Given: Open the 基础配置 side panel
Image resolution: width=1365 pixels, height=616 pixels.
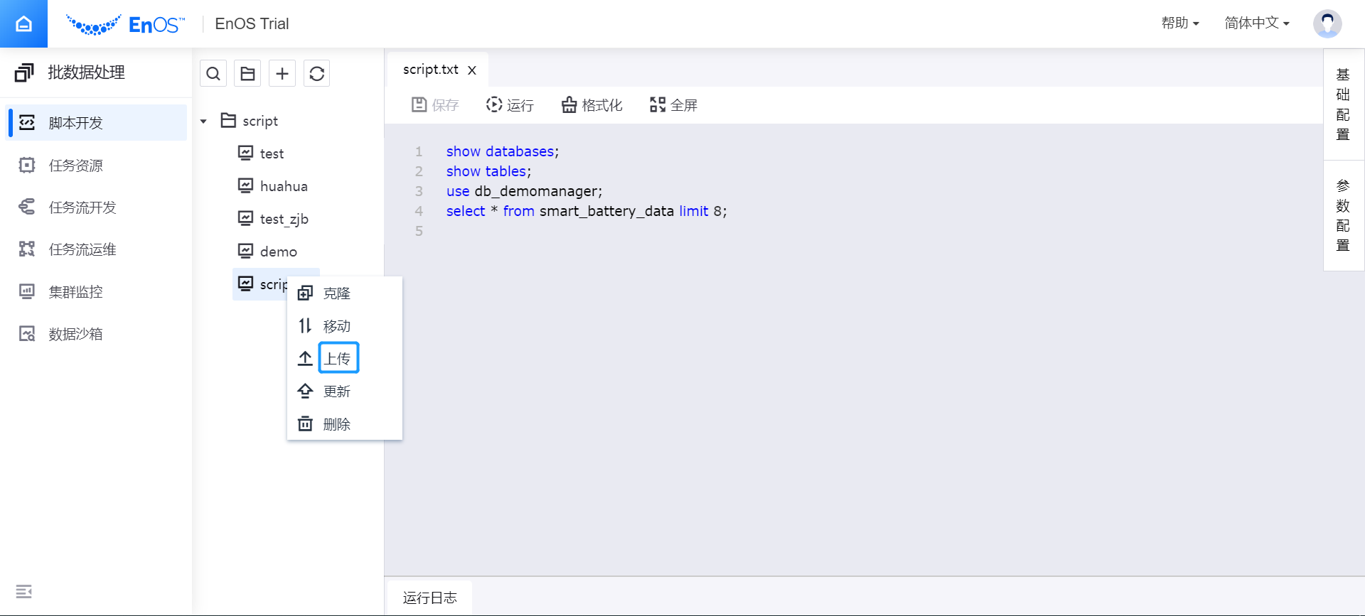Looking at the screenshot, I should pos(1342,104).
